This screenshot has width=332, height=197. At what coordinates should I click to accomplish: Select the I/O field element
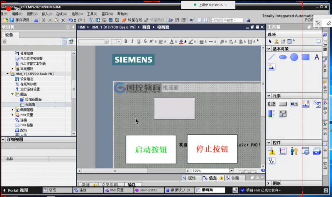(x=271, y=104)
